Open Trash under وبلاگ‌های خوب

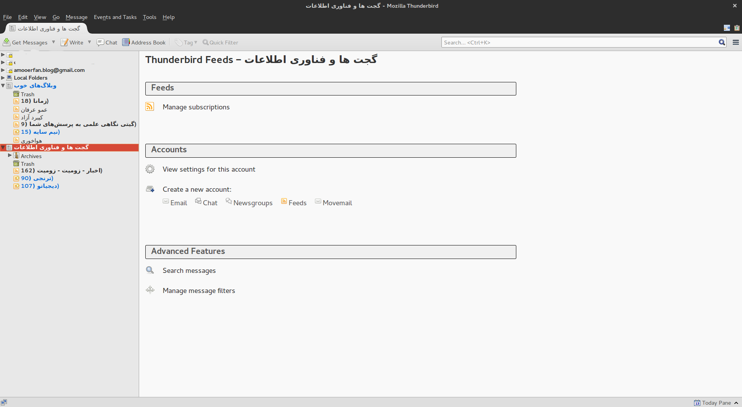(27, 94)
